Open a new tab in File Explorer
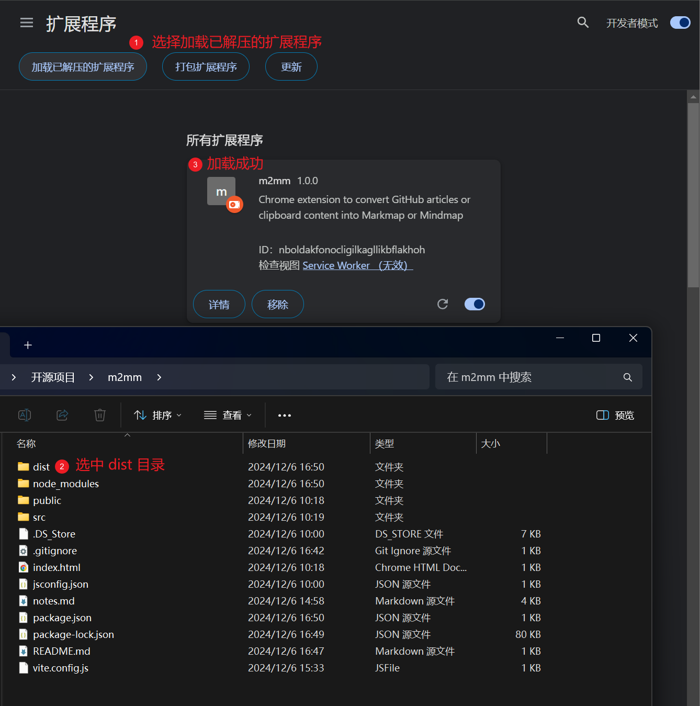The width and height of the screenshot is (700, 706). click(x=28, y=345)
